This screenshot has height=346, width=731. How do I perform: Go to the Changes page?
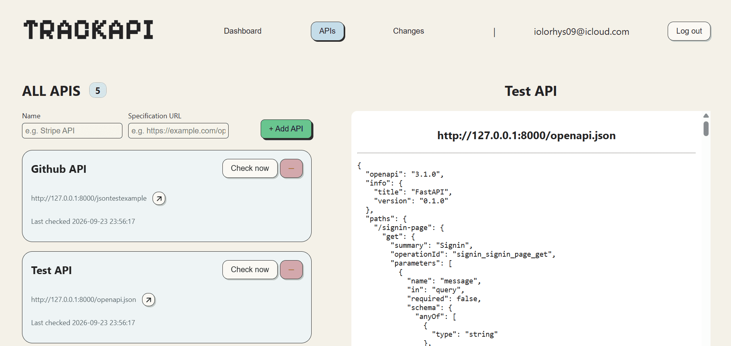pos(409,31)
